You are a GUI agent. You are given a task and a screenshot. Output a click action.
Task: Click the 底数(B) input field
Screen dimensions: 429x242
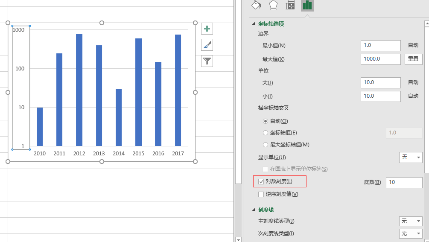pyautogui.click(x=404, y=182)
